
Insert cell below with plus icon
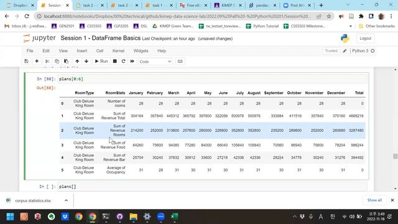[x=37, y=61]
